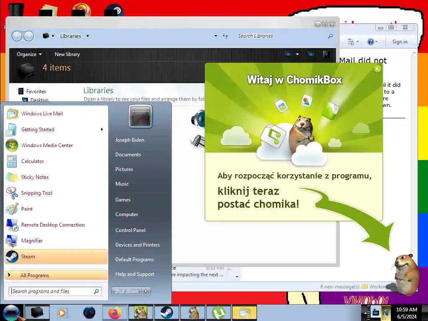
Task: Click Sign in in Windows Live Mail
Action: click(400, 42)
